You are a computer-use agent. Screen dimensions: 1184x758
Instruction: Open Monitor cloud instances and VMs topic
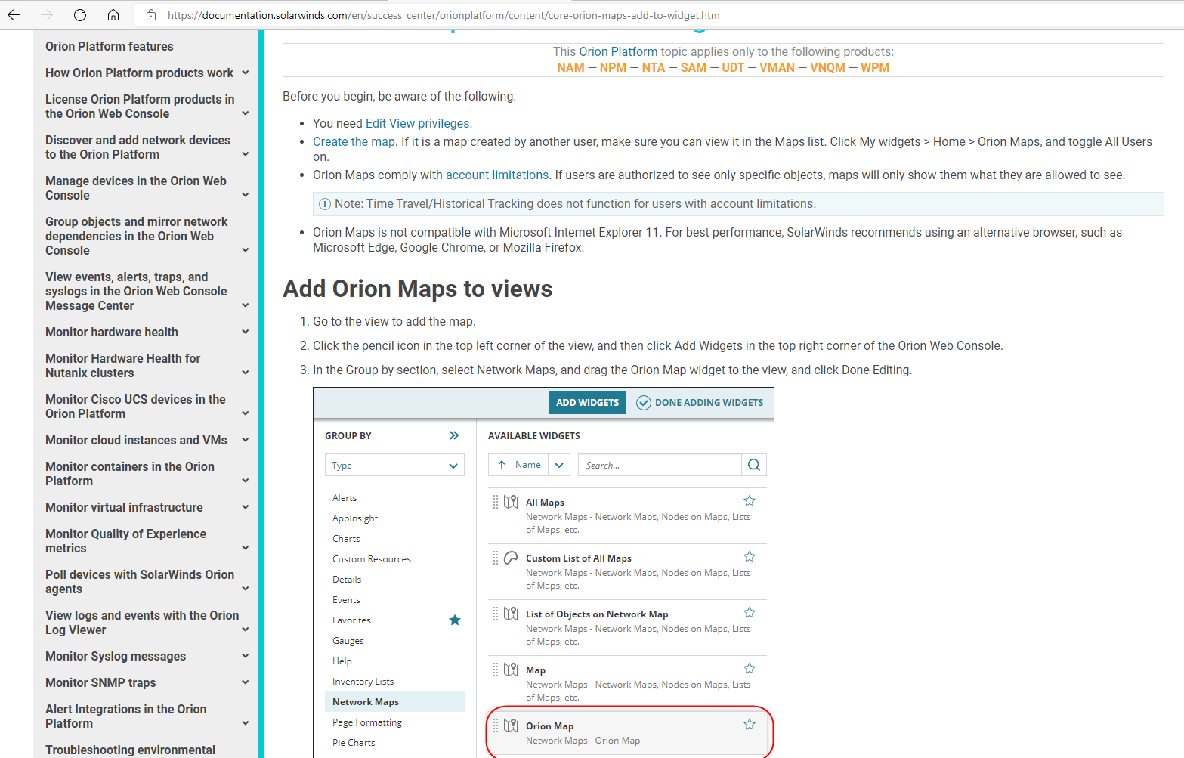pos(136,440)
